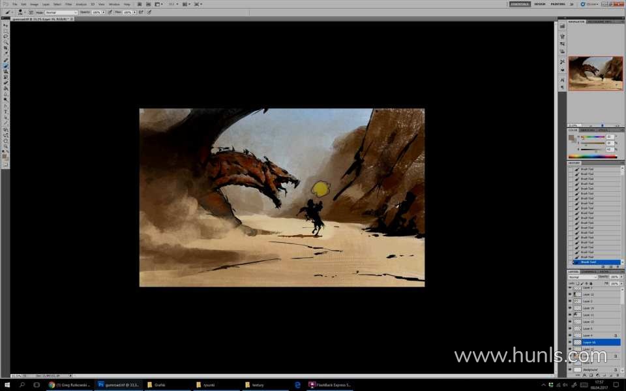
Task: Pick a color from the spectrum ramp
Action: (x=593, y=157)
